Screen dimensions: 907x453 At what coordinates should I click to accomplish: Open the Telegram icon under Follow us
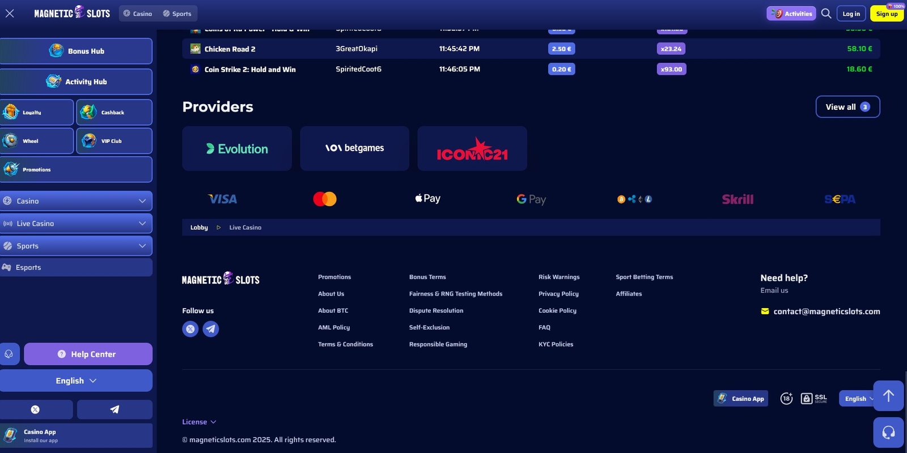(211, 329)
